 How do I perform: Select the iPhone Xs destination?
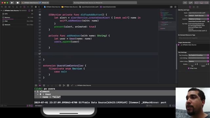[x=44, y=3]
